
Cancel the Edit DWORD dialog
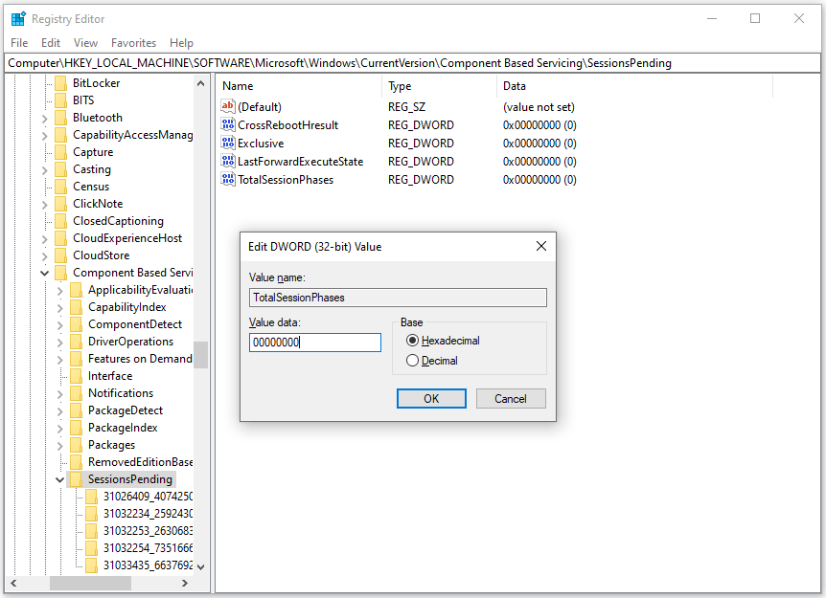pyautogui.click(x=511, y=399)
